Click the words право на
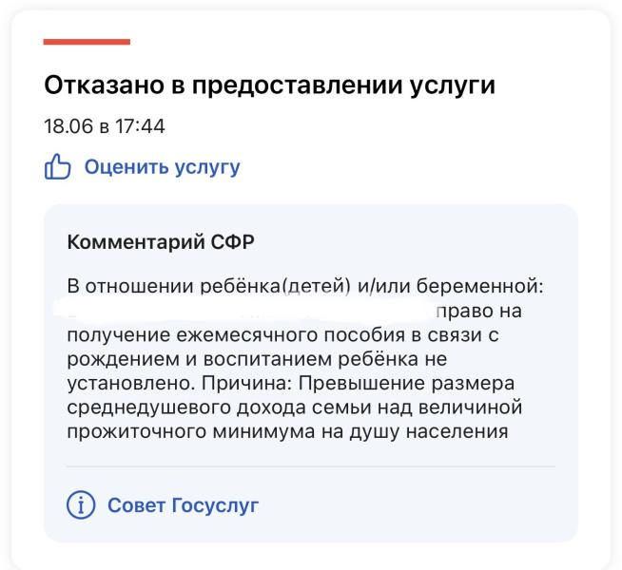This screenshot has width=622, height=570. (478, 312)
